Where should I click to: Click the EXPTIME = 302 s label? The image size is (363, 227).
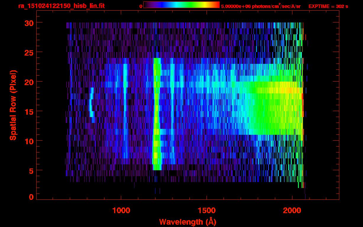click(328, 6)
